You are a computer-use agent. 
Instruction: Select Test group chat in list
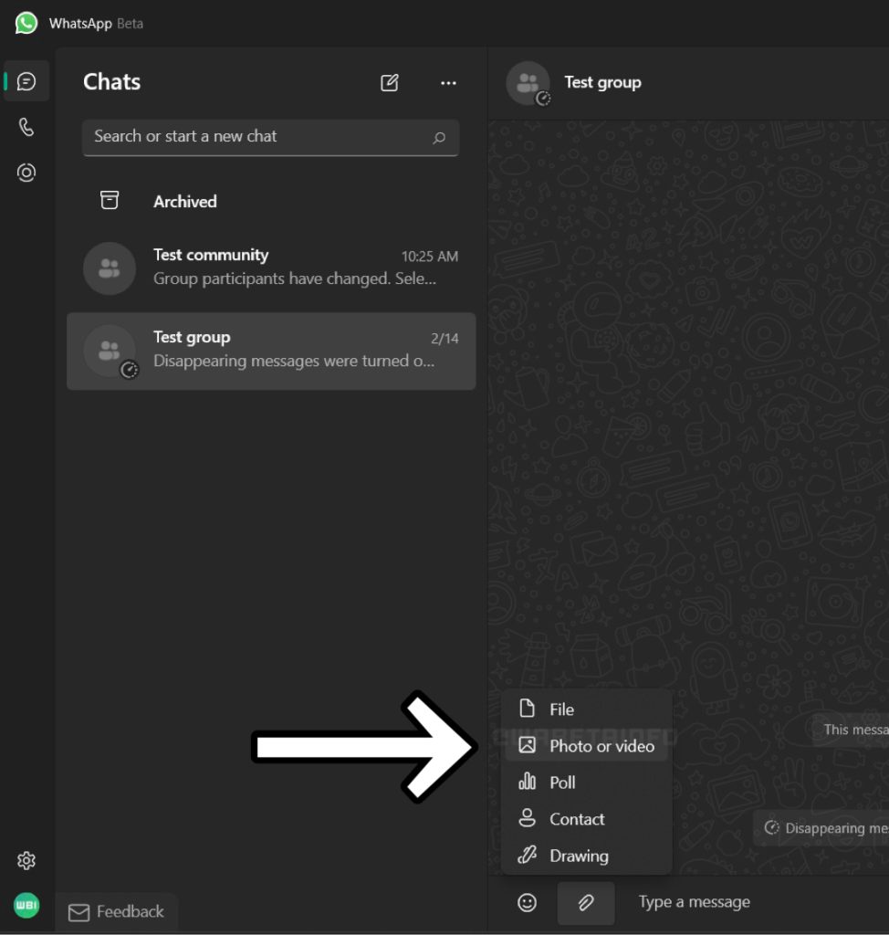pyautogui.click(x=271, y=352)
